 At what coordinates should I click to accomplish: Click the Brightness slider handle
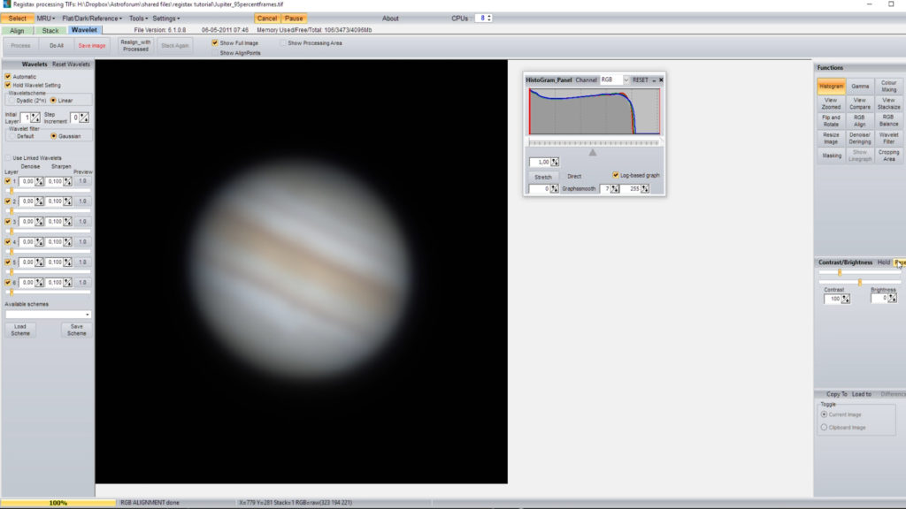click(860, 282)
